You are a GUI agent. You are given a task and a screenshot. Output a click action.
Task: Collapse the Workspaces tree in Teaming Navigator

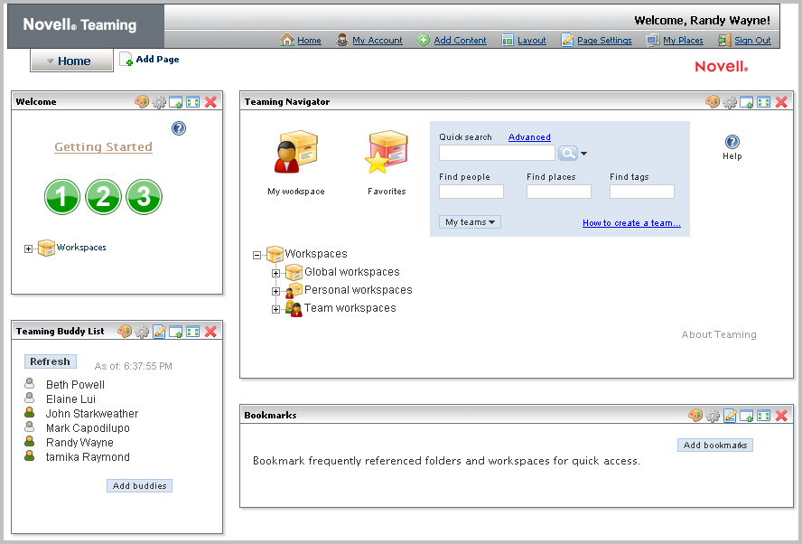pyautogui.click(x=257, y=254)
